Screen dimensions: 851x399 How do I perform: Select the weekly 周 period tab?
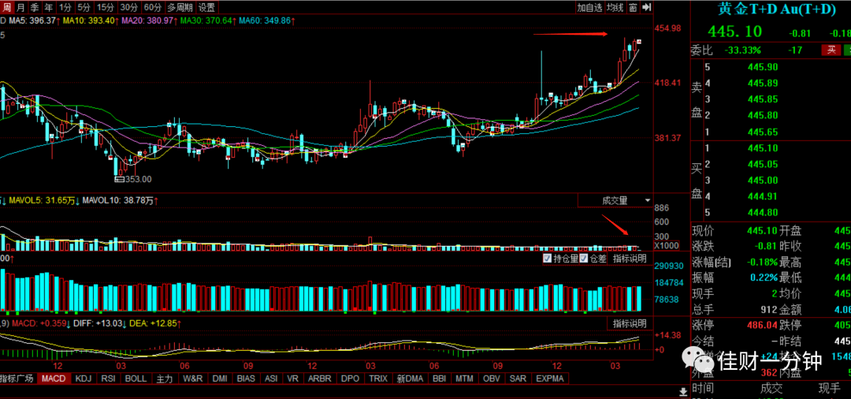(x=6, y=7)
